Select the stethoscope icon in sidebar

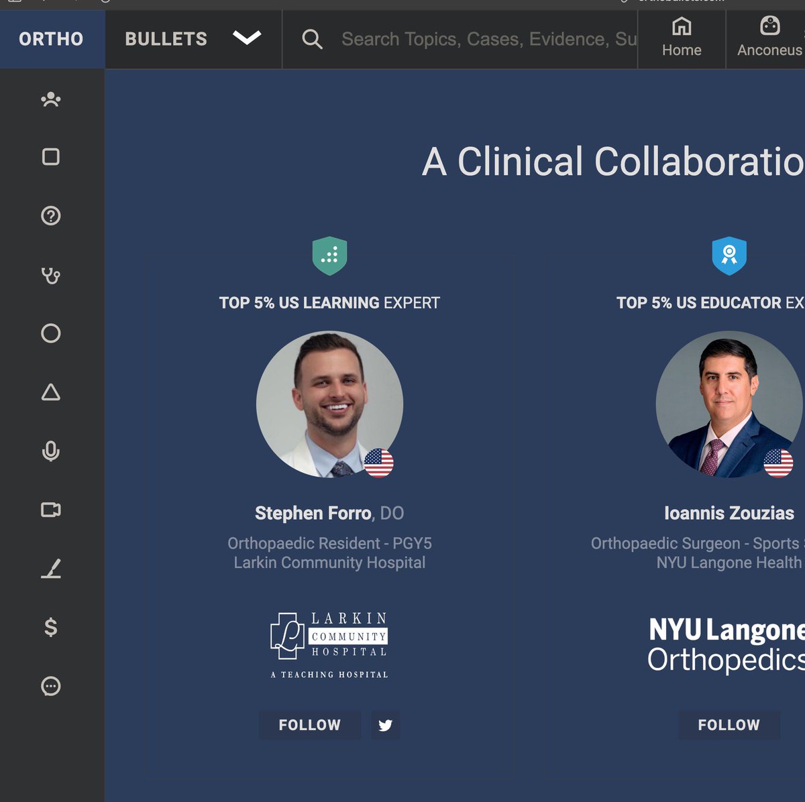[x=51, y=275]
